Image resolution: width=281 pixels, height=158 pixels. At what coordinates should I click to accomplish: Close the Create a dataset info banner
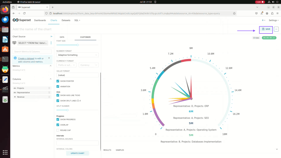pyautogui.click(x=49, y=58)
